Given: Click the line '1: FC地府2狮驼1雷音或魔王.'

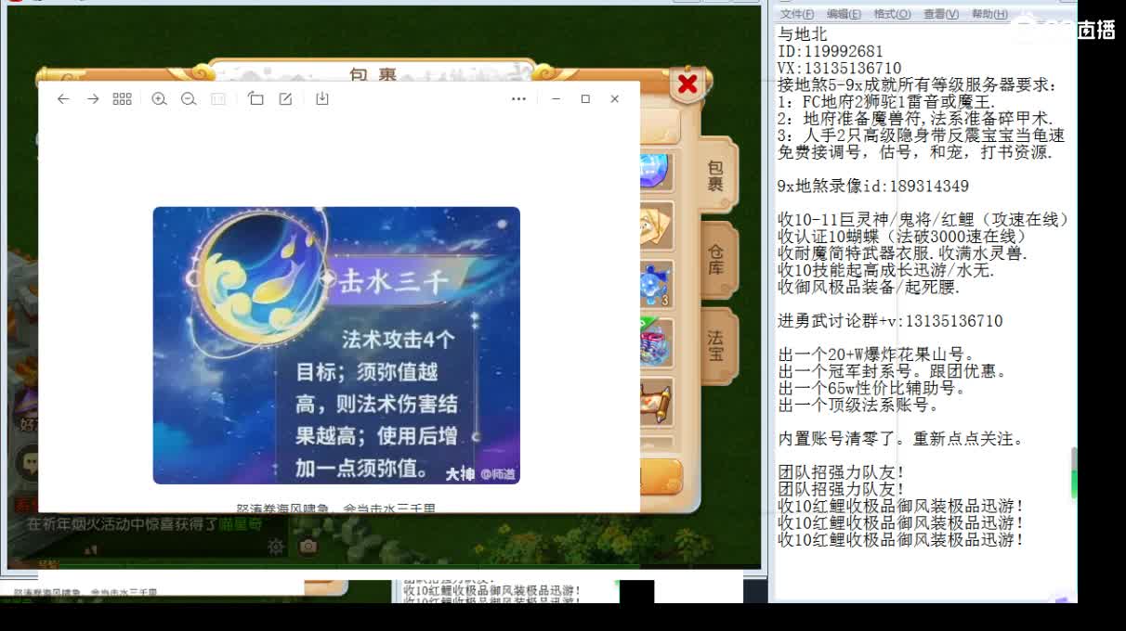Looking at the screenshot, I should (886, 102).
